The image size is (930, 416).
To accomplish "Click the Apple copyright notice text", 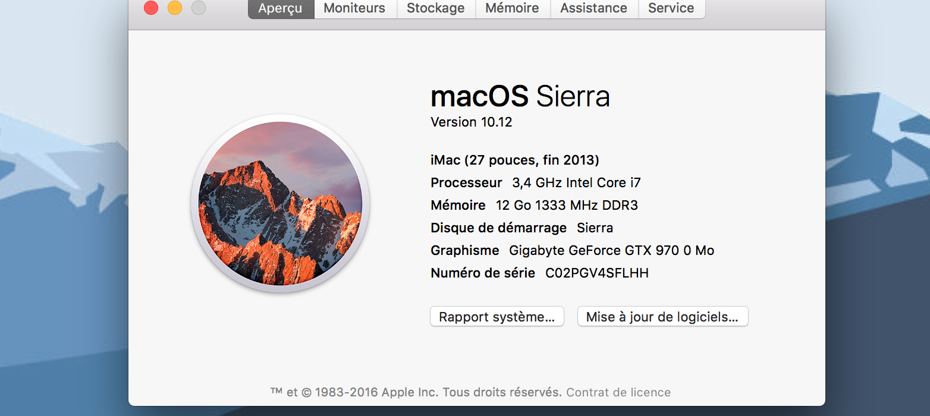I will pyautogui.click(x=416, y=393).
